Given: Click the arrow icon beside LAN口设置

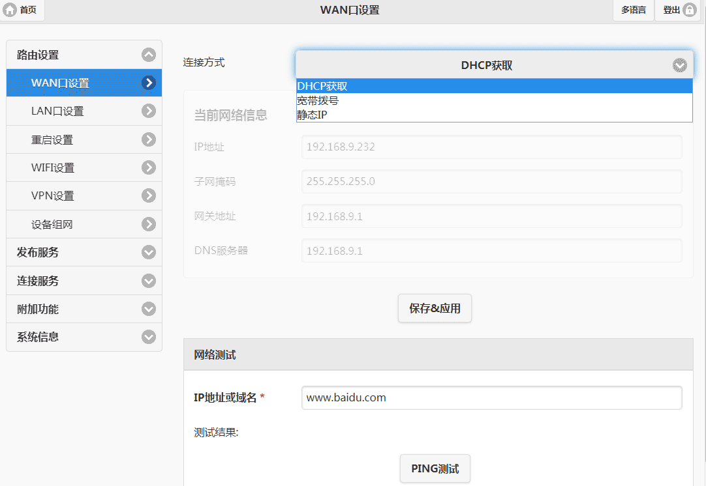Looking at the screenshot, I should coord(149,111).
